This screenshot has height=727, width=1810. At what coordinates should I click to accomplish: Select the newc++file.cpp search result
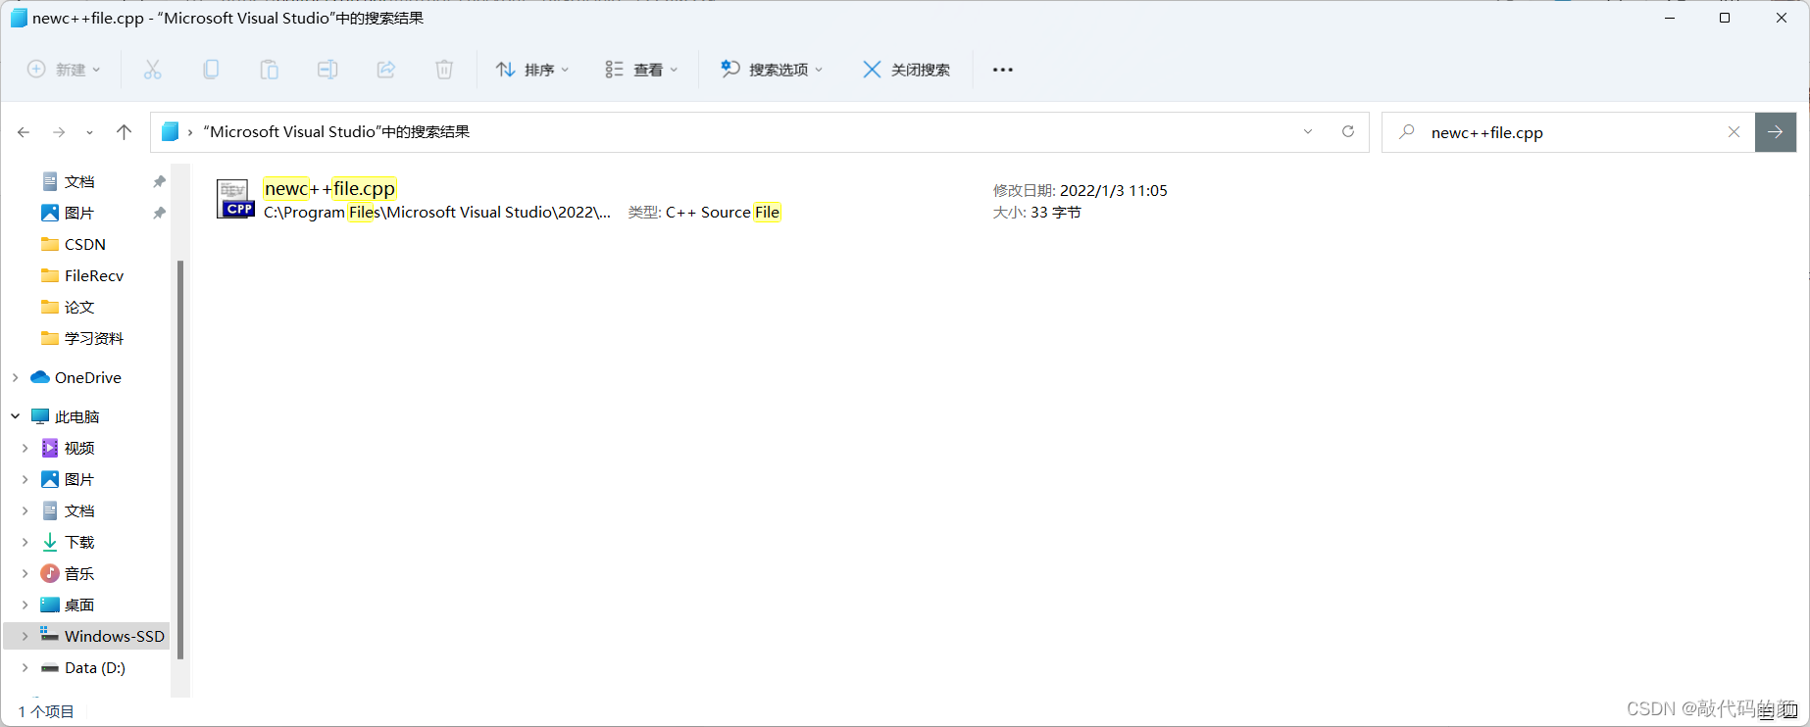tap(329, 189)
